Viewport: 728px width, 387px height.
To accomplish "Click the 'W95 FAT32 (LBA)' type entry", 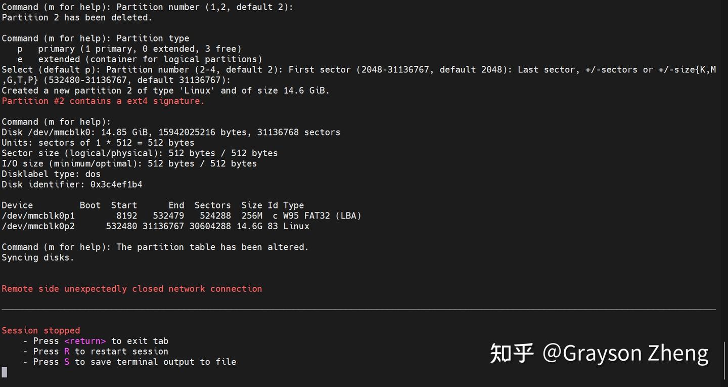I will pyautogui.click(x=322, y=216).
